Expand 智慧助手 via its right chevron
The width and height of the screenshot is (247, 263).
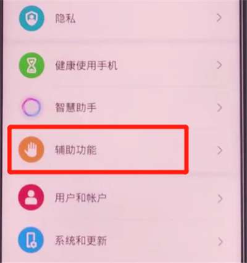tap(220, 107)
